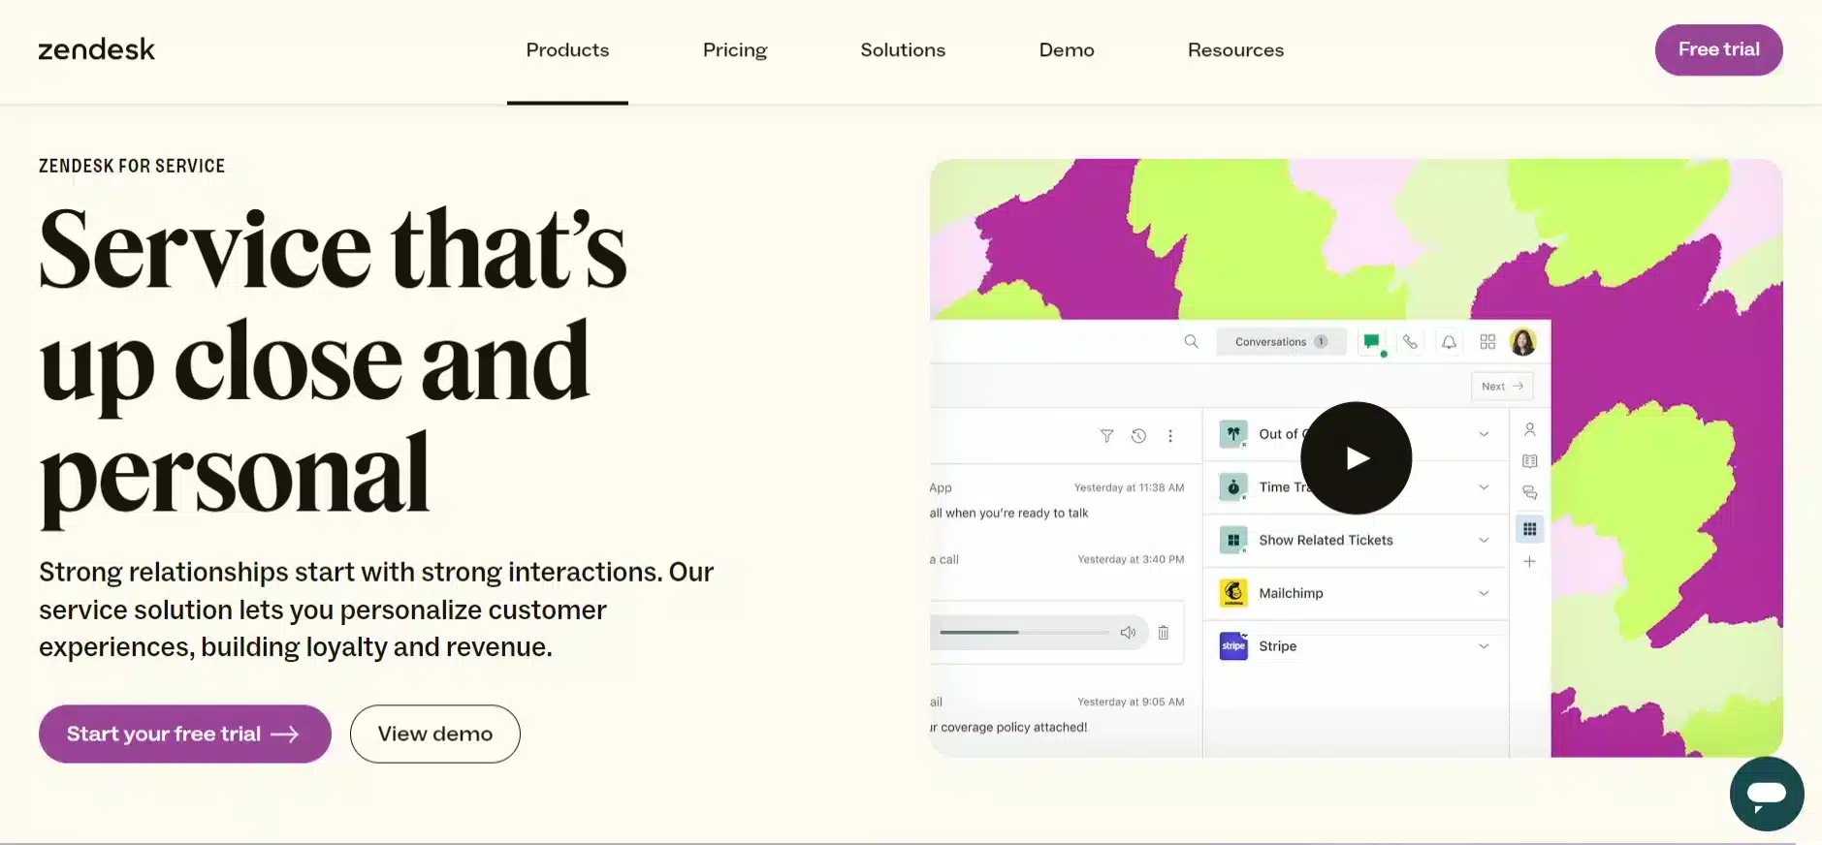Open the three-dot more options menu
The width and height of the screenshot is (1822, 845).
[x=1170, y=436]
